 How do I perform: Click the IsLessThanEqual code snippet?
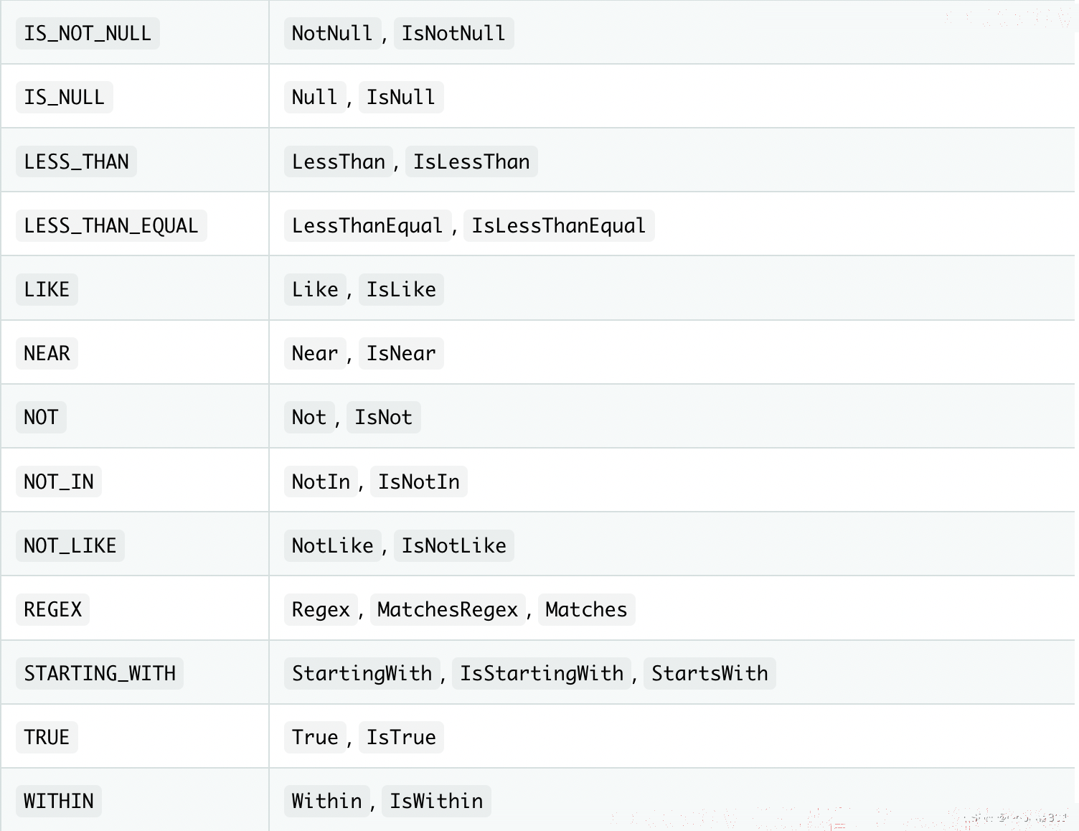(x=559, y=225)
